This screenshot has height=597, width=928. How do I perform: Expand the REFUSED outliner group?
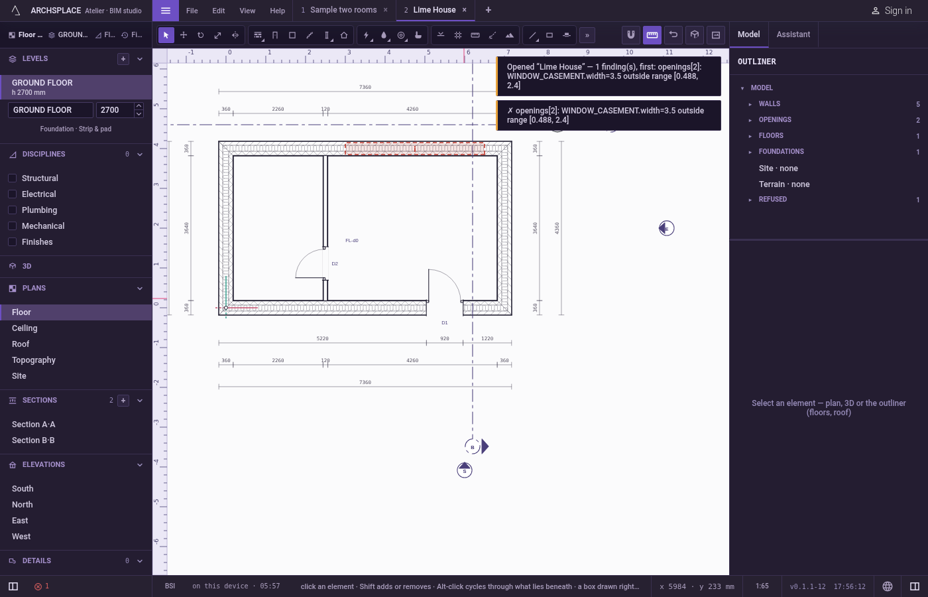click(x=750, y=200)
